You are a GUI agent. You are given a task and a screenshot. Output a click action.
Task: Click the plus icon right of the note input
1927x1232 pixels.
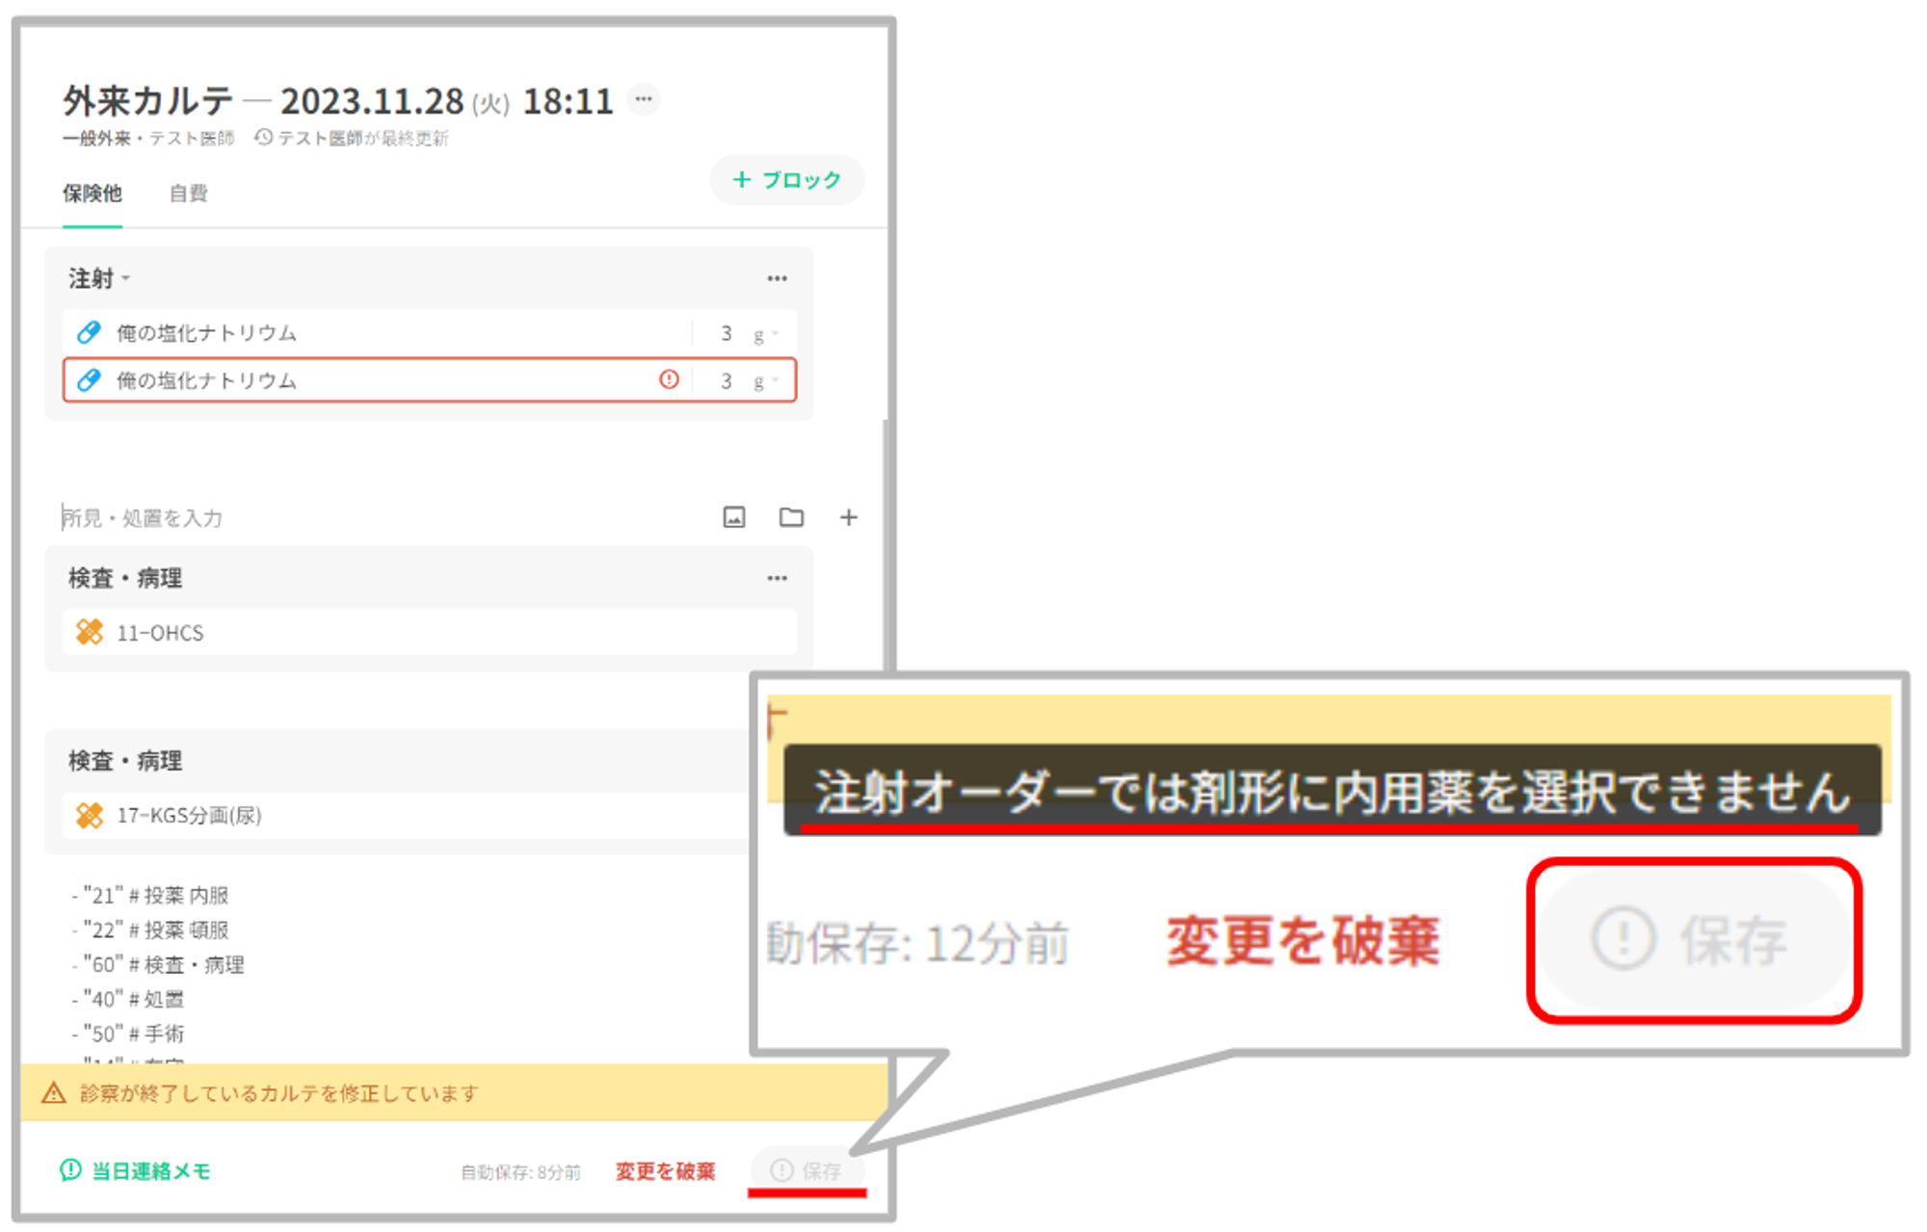(x=848, y=517)
